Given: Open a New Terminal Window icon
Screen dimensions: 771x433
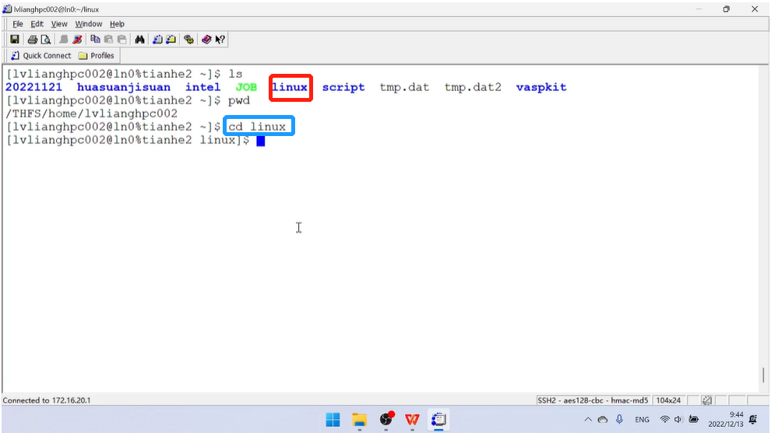Looking at the screenshot, I should 157,40.
